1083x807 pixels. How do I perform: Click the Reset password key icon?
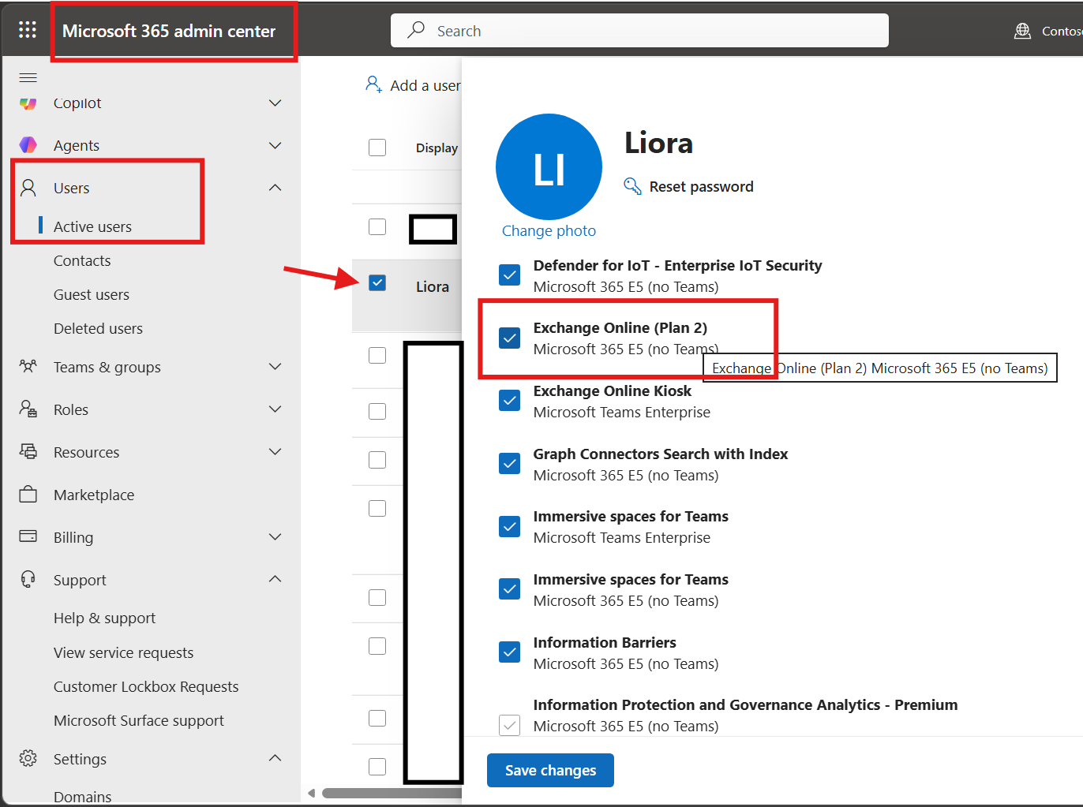tap(632, 186)
